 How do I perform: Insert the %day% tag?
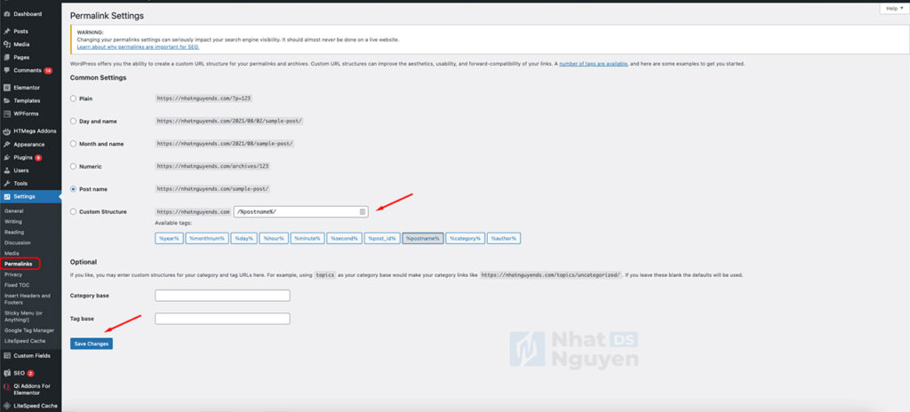243,239
